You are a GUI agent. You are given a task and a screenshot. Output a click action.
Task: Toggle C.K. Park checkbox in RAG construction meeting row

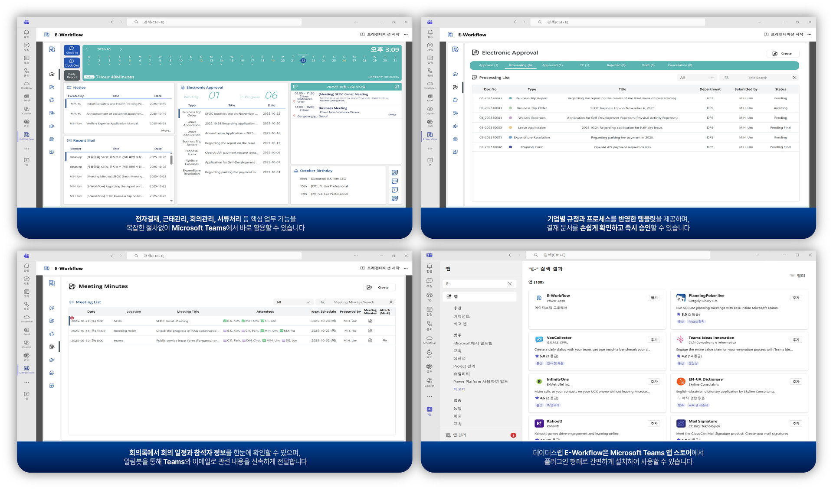tap(243, 331)
